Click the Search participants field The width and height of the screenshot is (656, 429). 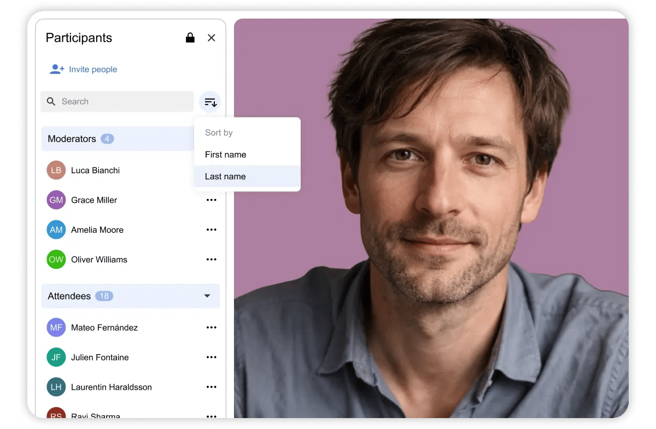117,102
